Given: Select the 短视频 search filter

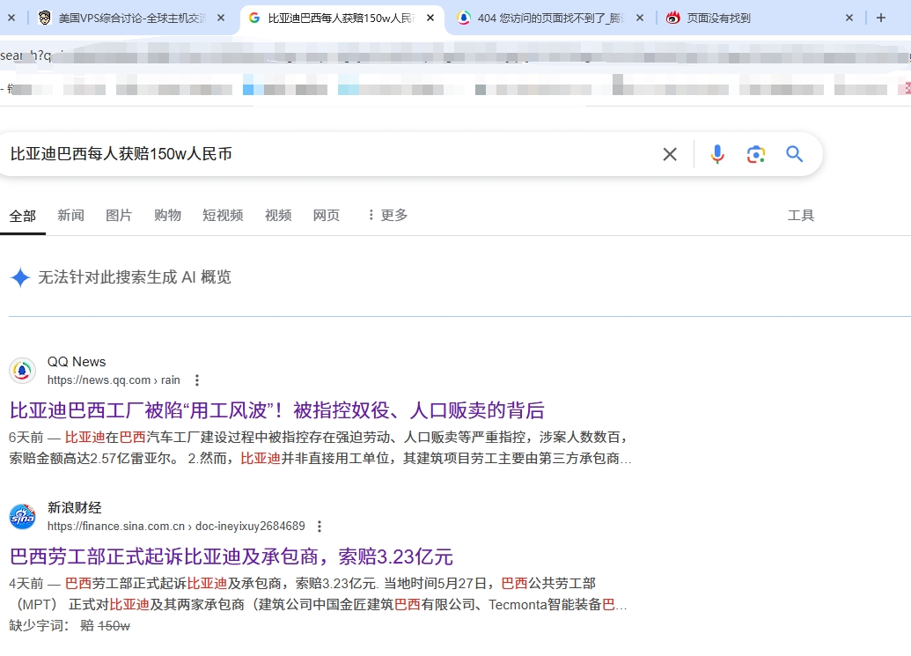Looking at the screenshot, I should 223,216.
